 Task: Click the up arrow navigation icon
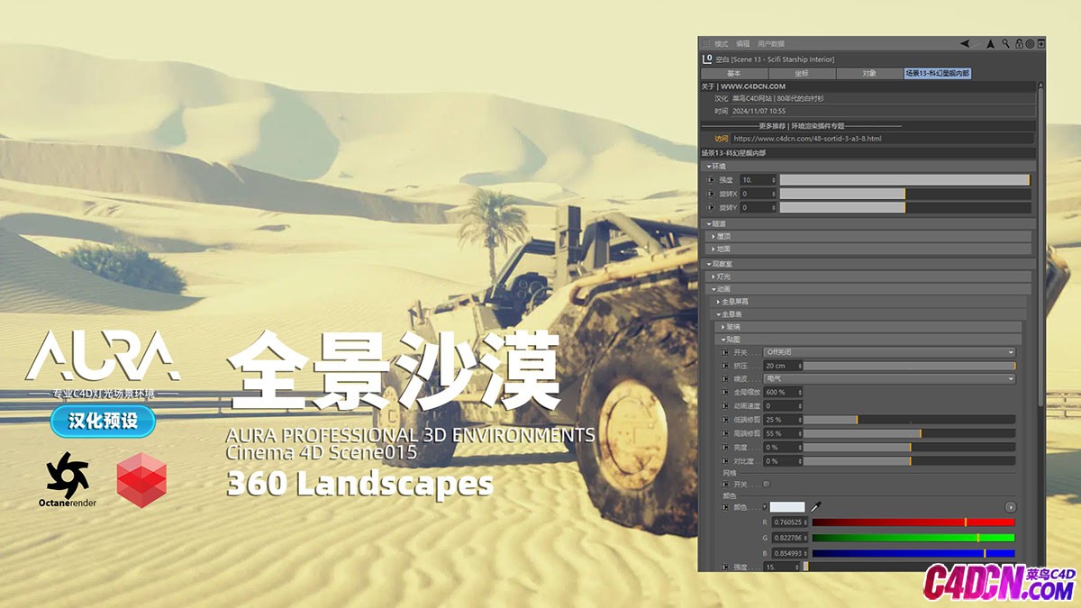click(x=990, y=43)
